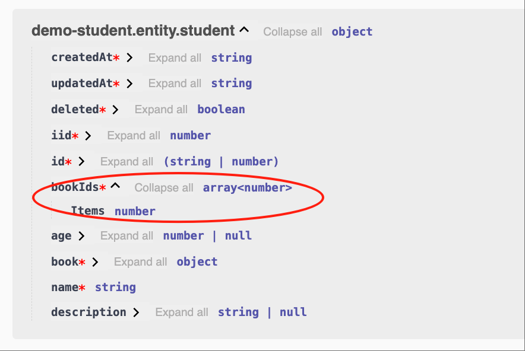Screen dimensions: 525x351
Task: Click Collapse all beside bookIds array
Action: [x=164, y=188]
